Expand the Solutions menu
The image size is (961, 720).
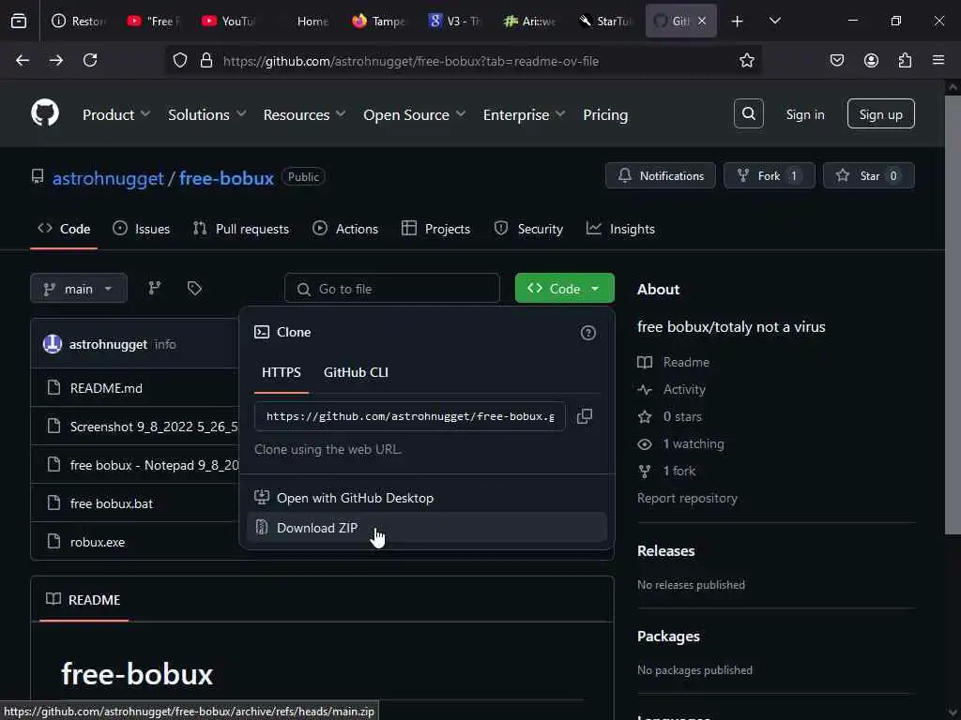point(207,114)
